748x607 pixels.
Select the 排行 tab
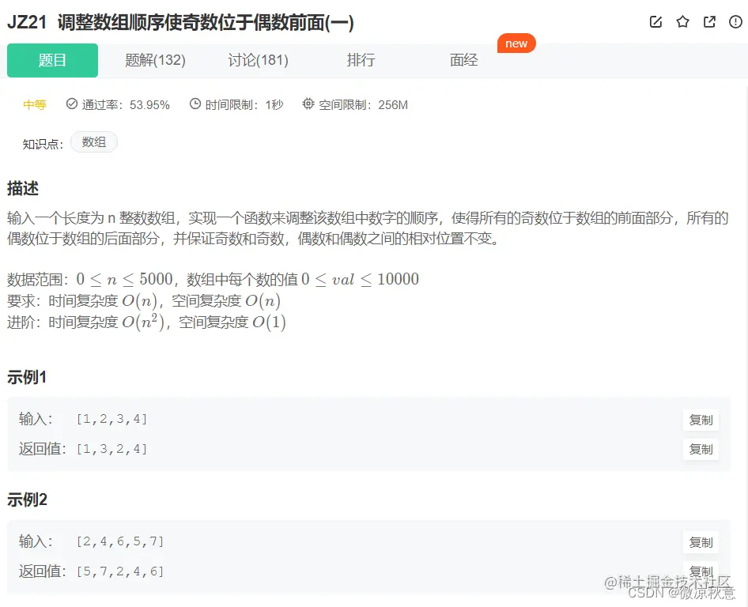click(361, 60)
